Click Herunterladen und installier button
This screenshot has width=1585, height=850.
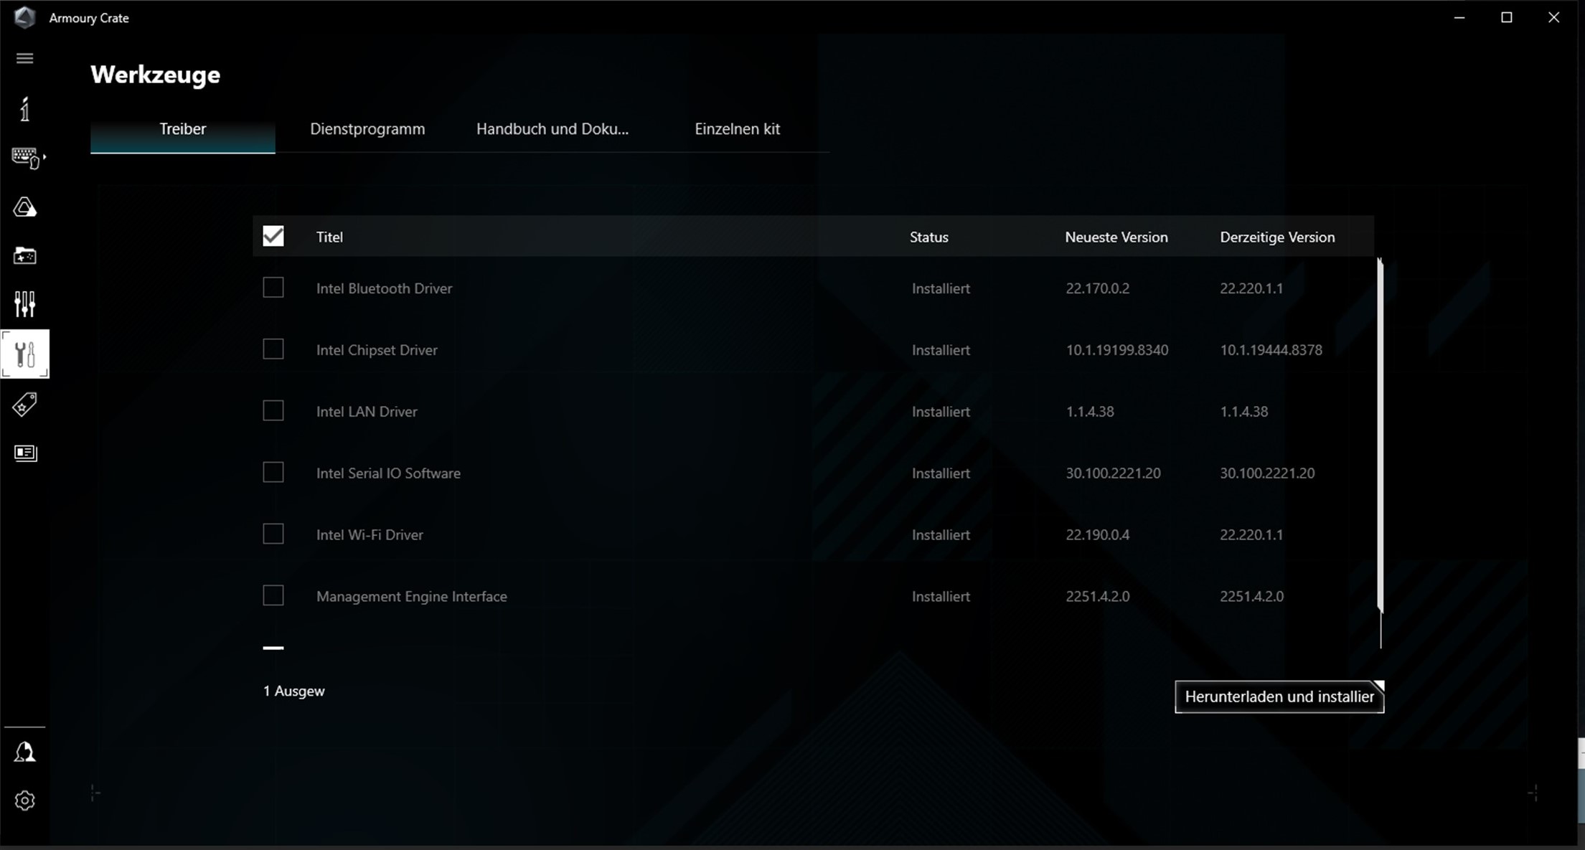[x=1279, y=696]
